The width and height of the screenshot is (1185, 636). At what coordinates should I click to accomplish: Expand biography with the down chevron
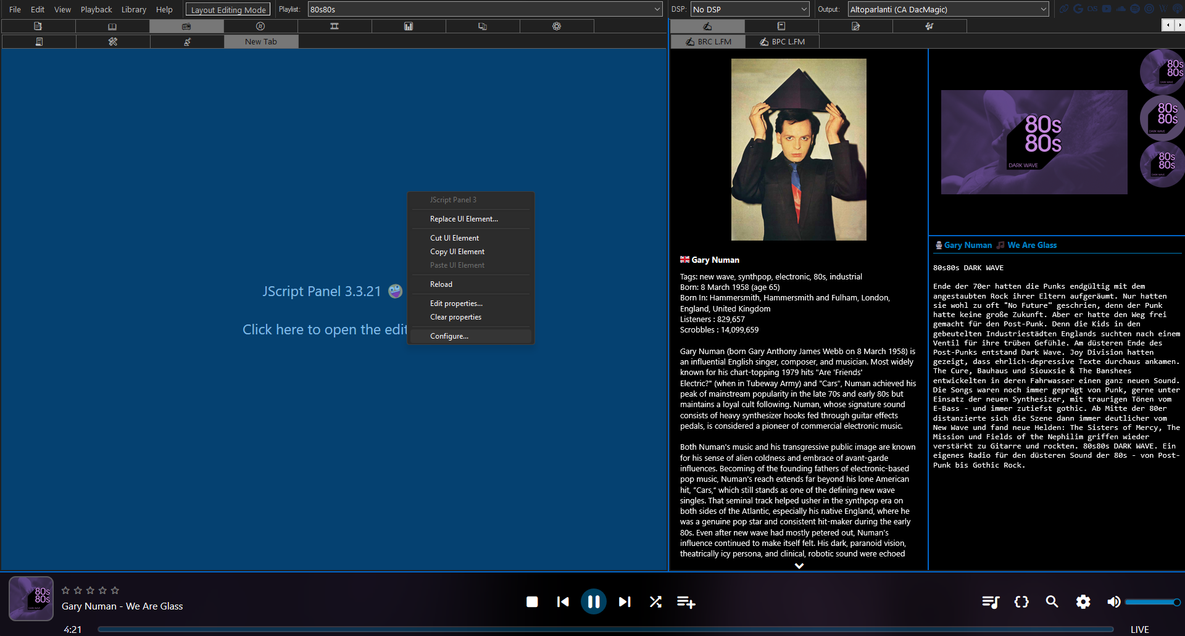point(799,566)
